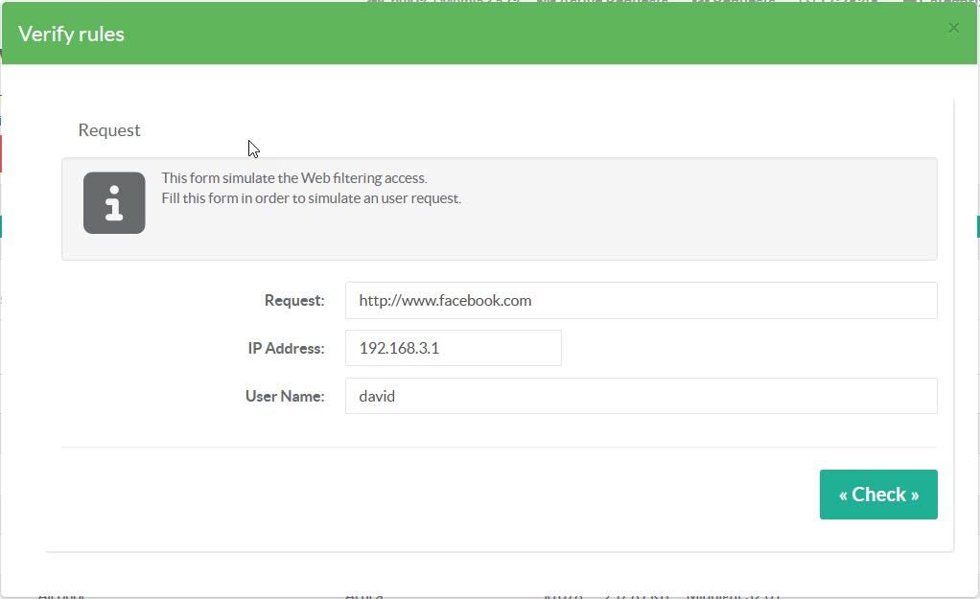Screen dimensions: 980x599
Task: Click the gray info icon
Action: point(114,203)
